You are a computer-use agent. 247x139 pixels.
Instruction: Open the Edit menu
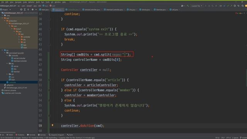[7, 2]
